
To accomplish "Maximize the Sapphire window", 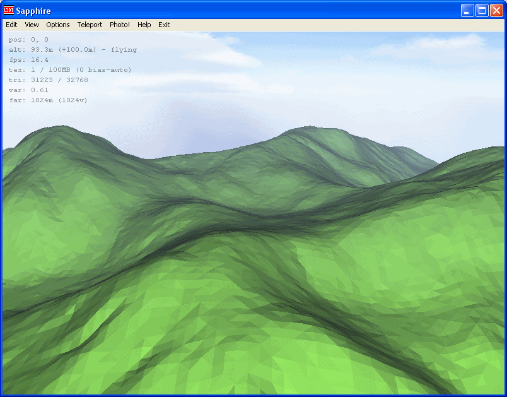I will pos(482,11).
